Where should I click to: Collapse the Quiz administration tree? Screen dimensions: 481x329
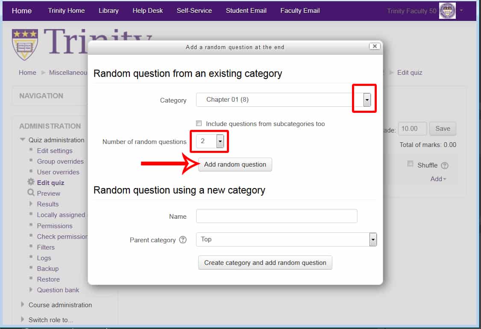pos(23,140)
